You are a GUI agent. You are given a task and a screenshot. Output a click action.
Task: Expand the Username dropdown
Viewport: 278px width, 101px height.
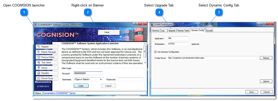pos(101,80)
